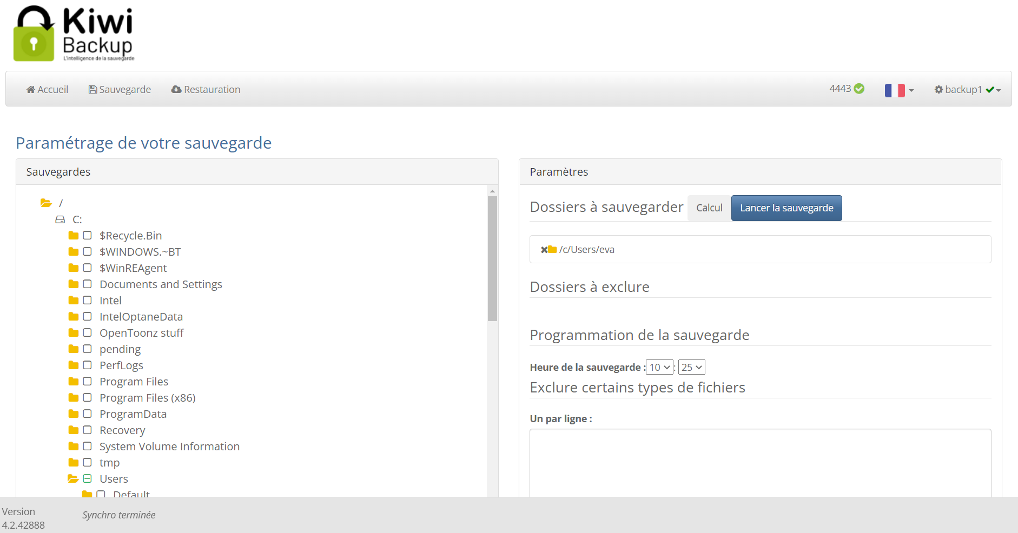Click the folder icon of OpenToonz stuff

point(74,333)
